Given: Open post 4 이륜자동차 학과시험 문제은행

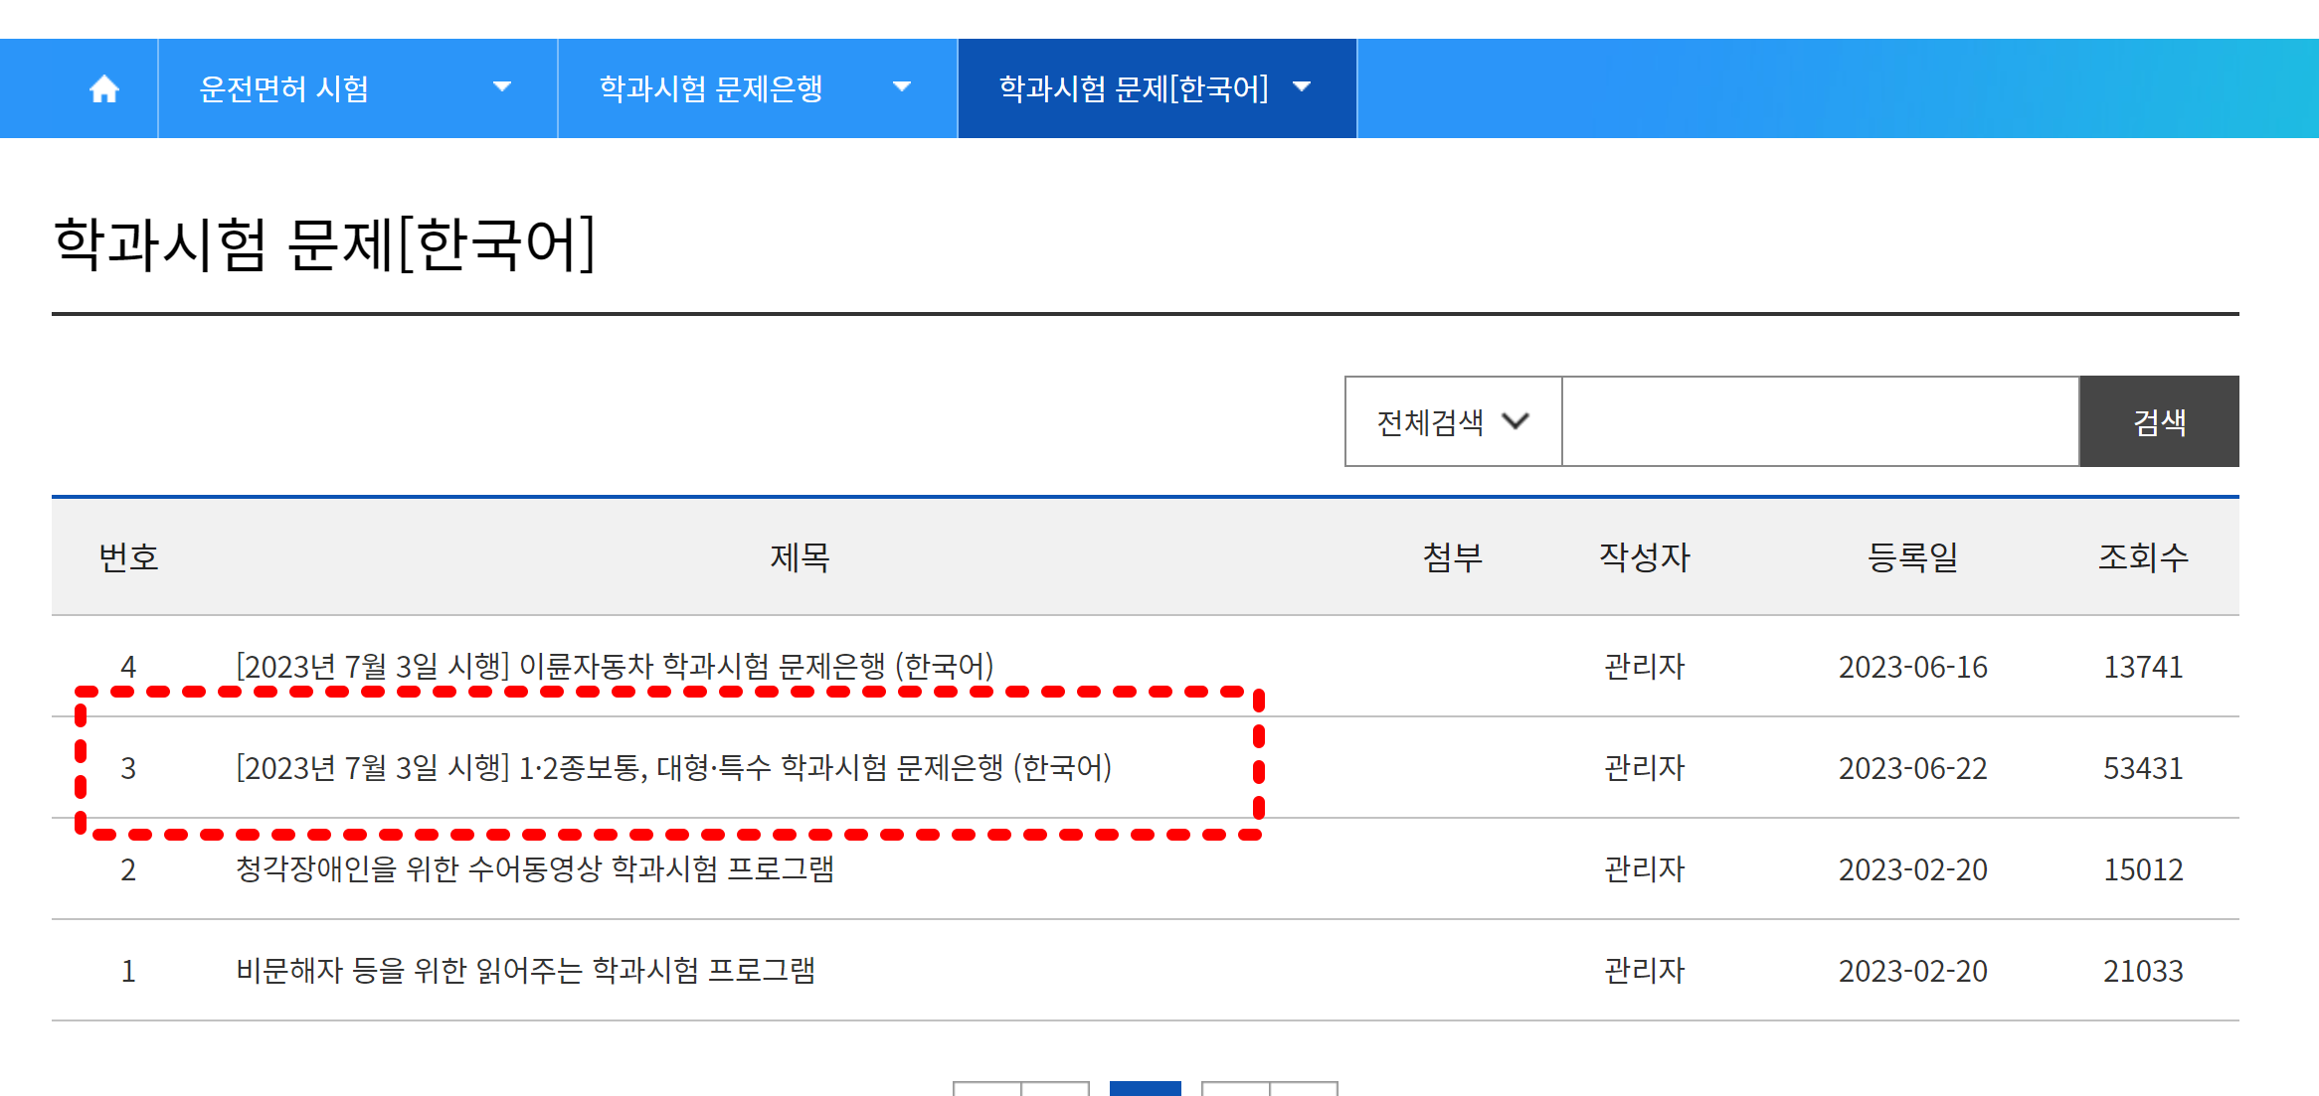Looking at the screenshot, I should point(615,667).
